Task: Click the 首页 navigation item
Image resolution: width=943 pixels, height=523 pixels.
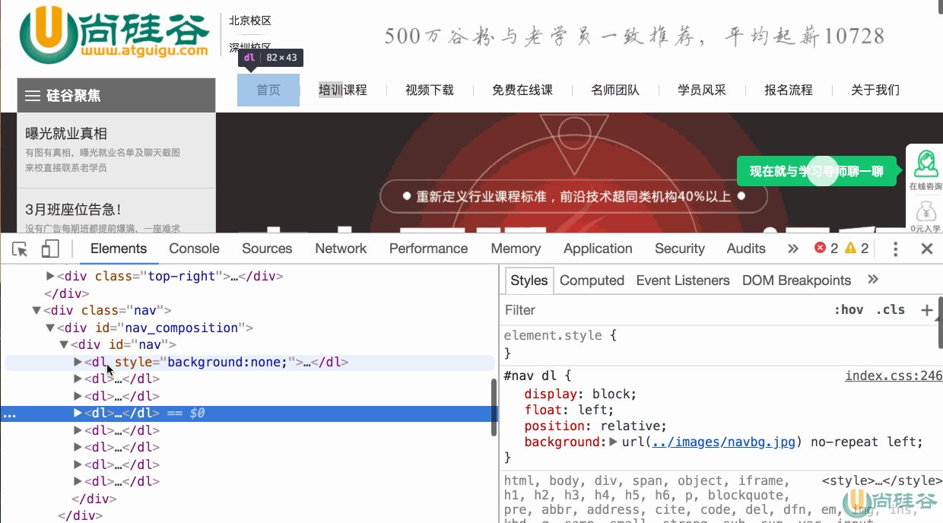Action: 268,90
